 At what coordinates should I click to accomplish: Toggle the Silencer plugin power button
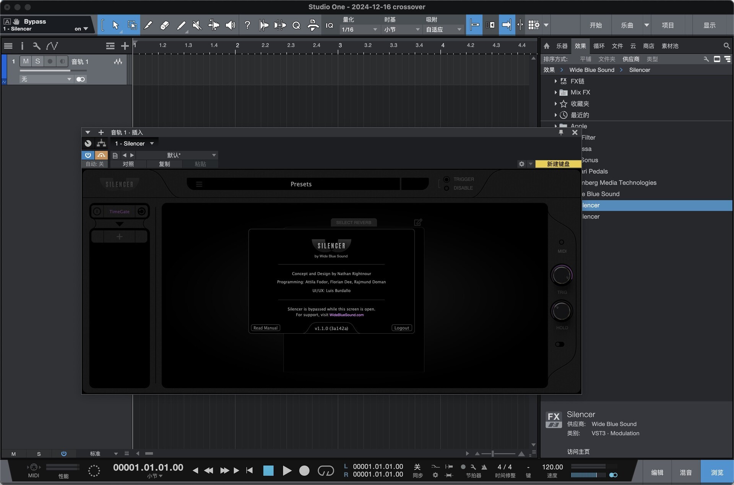coord(88,155)
